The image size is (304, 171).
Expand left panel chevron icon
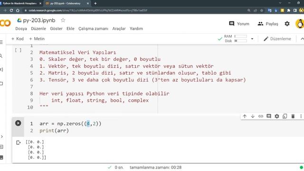click(x=2, y=136)
